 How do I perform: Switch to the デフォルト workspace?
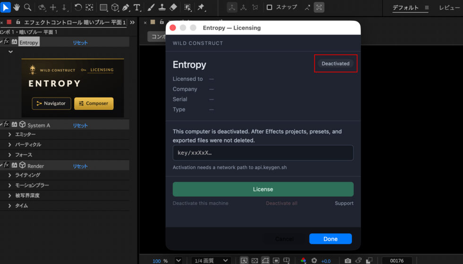tap(405, 8)
